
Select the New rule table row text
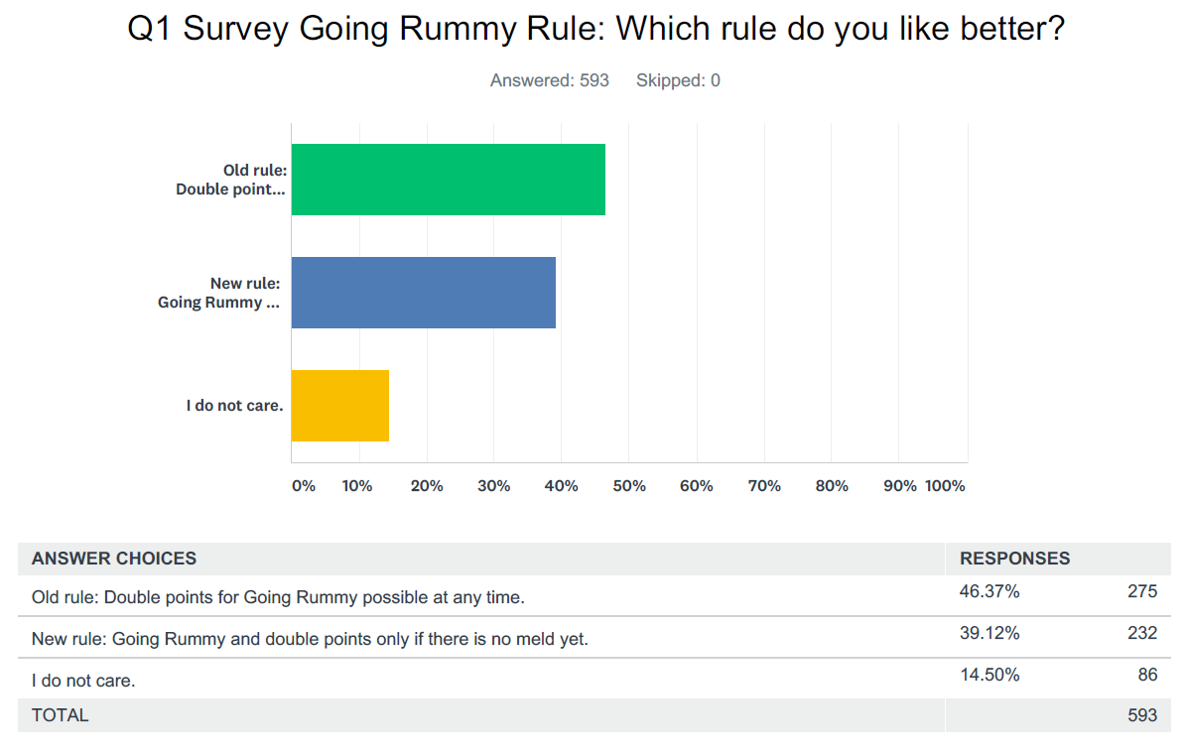pyautogui.click(x=310, y=639)
